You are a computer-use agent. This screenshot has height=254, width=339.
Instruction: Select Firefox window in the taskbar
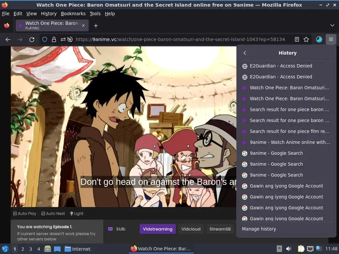tap(161, 249)
